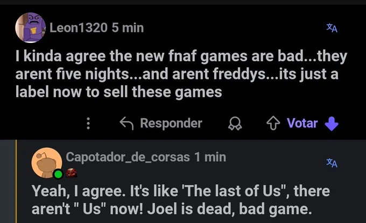Click the purple 'Votar' label
Image resolution: width=366 pixels, height=223 pixels.
pos(302,123)
